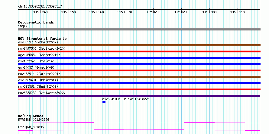269x134 pixels.
Task: Select the brown esv33337 variant bar
Action: [139, 45]
